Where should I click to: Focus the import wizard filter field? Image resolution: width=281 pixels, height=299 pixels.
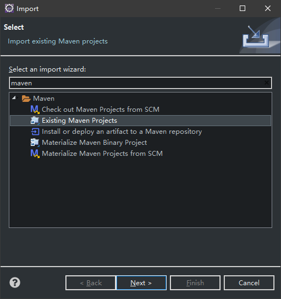[x=141, y=83]
